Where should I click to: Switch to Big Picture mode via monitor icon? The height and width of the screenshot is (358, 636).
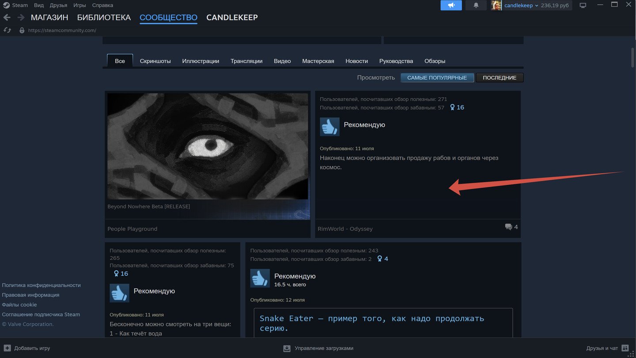click(583, 5)
